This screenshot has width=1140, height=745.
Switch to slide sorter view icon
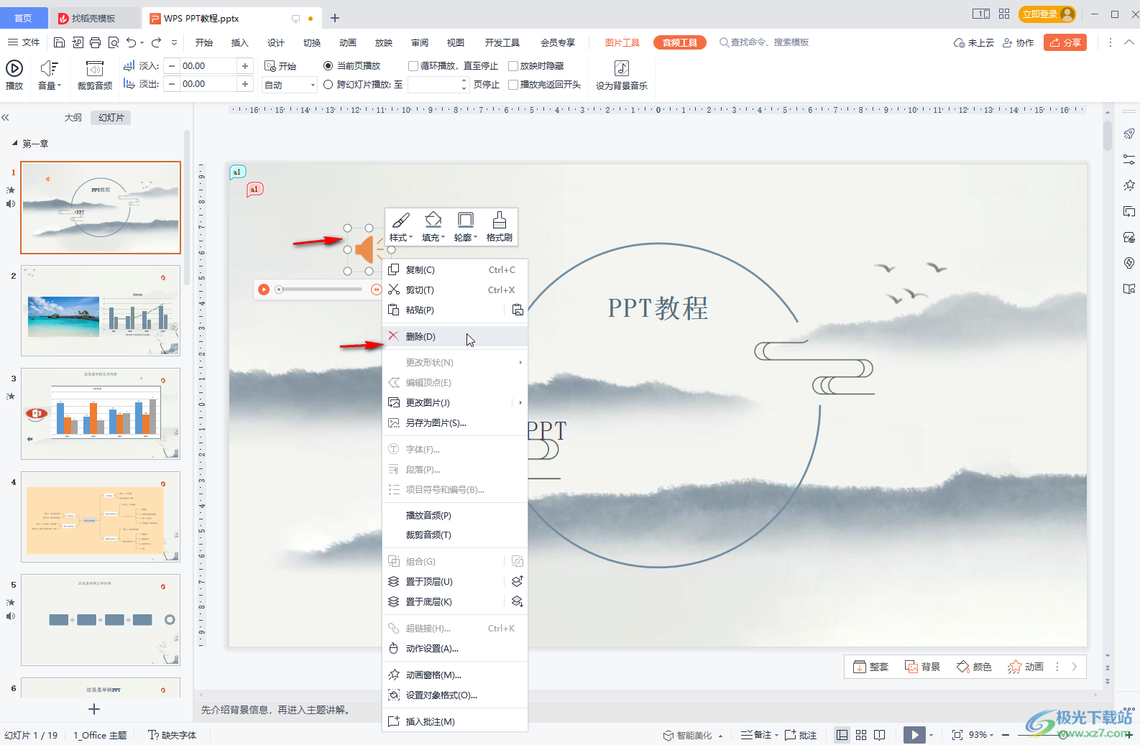click(861, 735)
